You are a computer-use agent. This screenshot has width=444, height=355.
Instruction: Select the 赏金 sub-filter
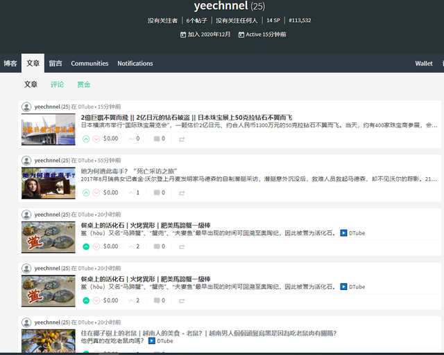pos(84,84)
